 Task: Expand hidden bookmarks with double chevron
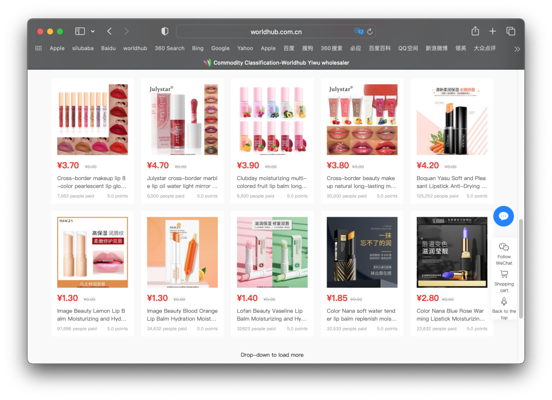tap(517, 49)
